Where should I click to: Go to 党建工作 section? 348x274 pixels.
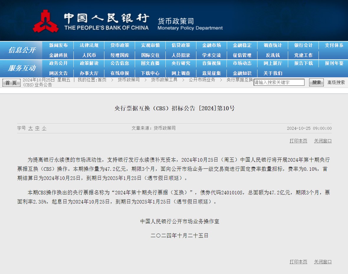pos(303,55)
